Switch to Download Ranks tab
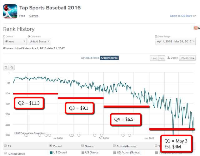 click(90, 58)
